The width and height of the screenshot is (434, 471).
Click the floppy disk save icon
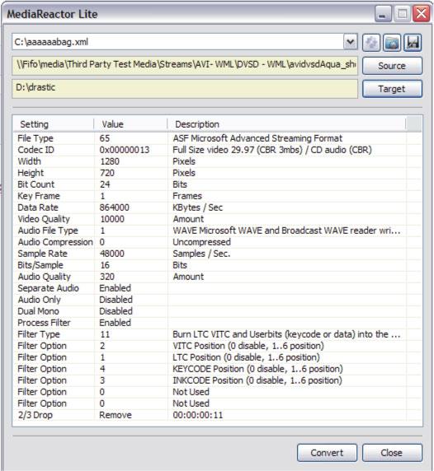point(413,42)
